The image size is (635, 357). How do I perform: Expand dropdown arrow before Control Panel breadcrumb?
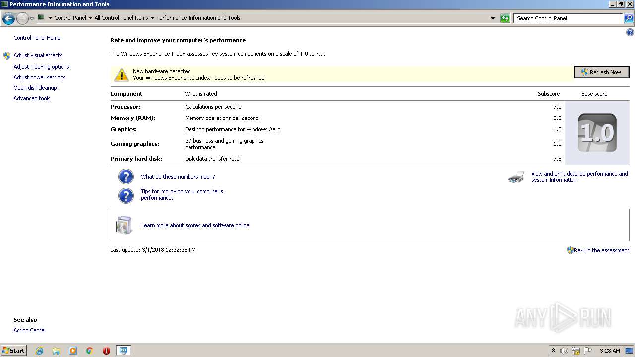50,18
